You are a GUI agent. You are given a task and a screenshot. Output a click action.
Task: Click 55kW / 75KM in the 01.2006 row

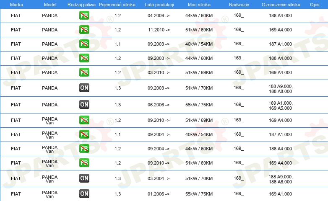pos(199,194)
